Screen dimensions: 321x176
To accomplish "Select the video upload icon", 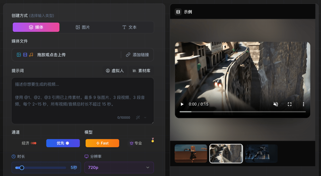I will 25,54.
